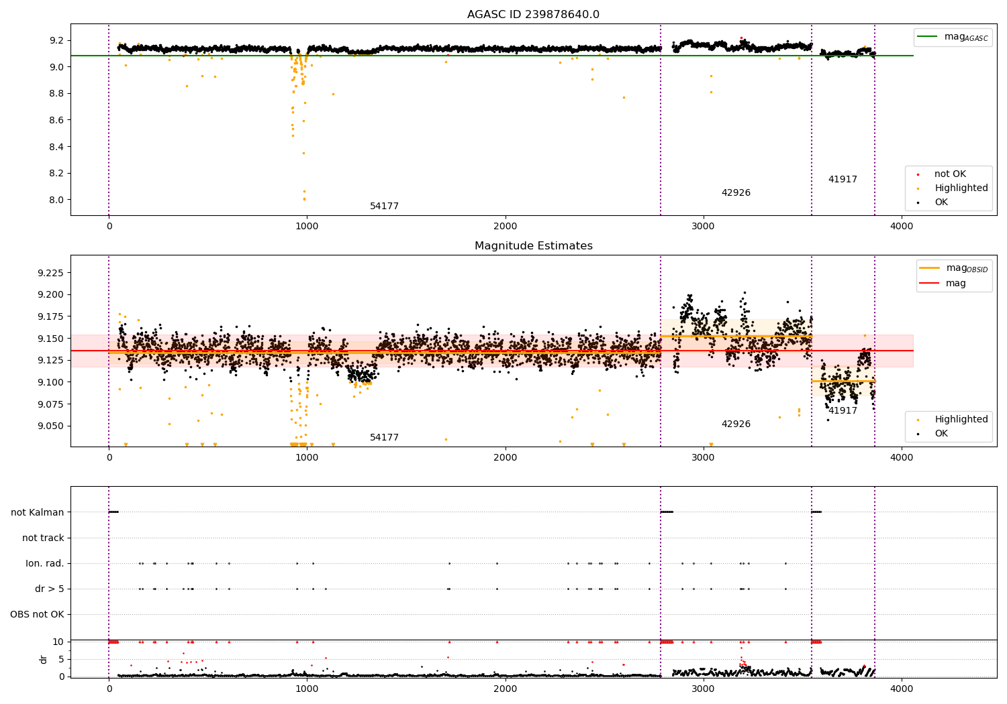This screenshot has width=1007, height=704.
Task: Click the 9.225 y-axis tick in middle plot
Action: 50,273
